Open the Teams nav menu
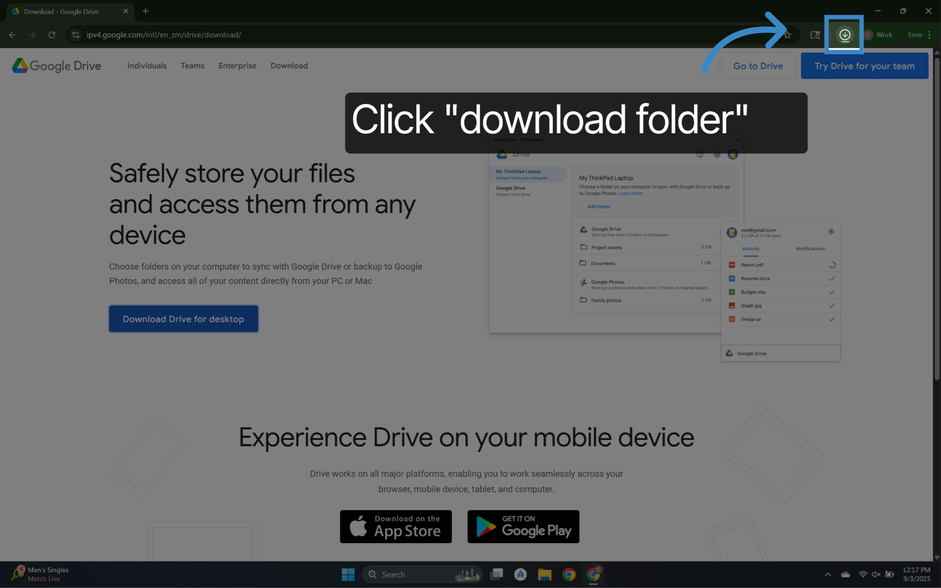The height and width of the screenshot is (588, 941). coord(193,66)
